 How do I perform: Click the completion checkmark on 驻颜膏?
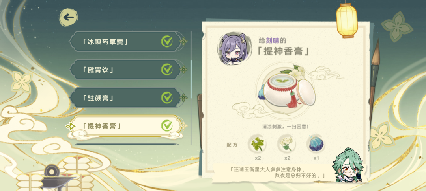click(167, 98)
